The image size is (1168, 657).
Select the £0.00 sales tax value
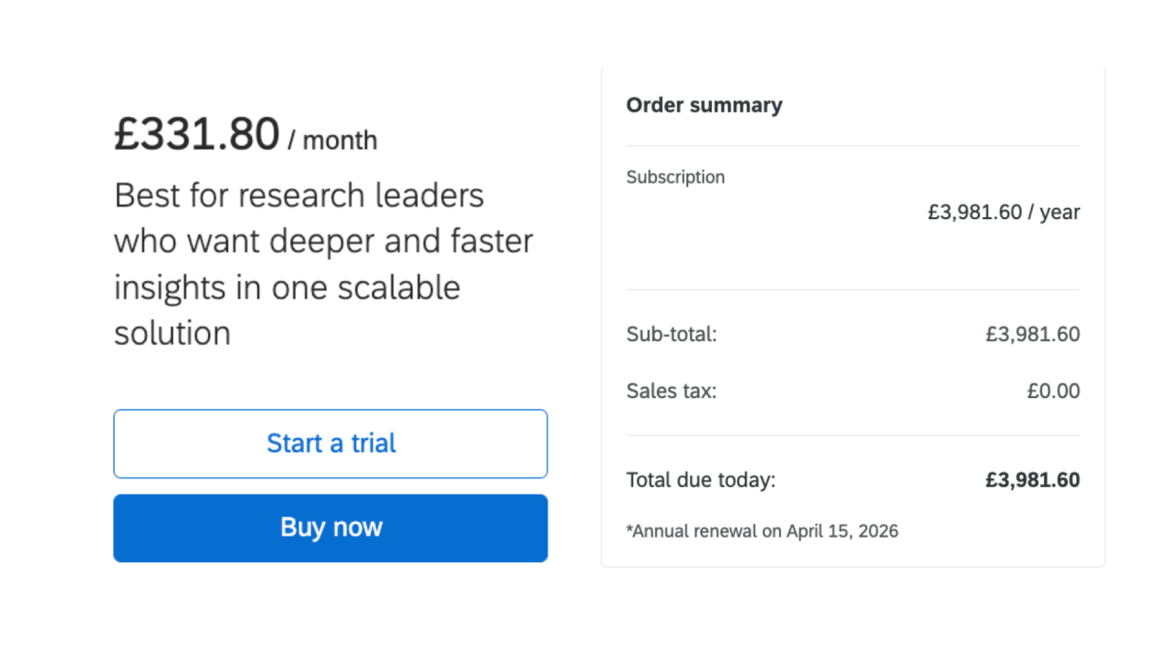coord(1053,391)
